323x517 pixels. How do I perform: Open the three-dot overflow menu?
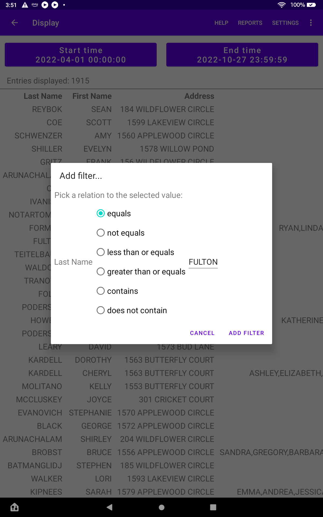coord(311,23)
